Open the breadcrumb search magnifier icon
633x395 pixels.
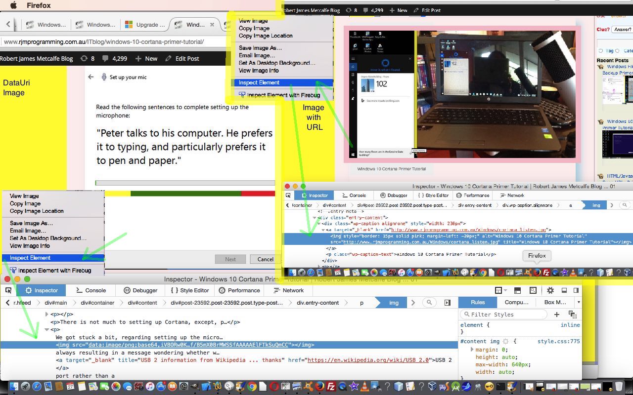pyautogui.click(x=429, y=302)
